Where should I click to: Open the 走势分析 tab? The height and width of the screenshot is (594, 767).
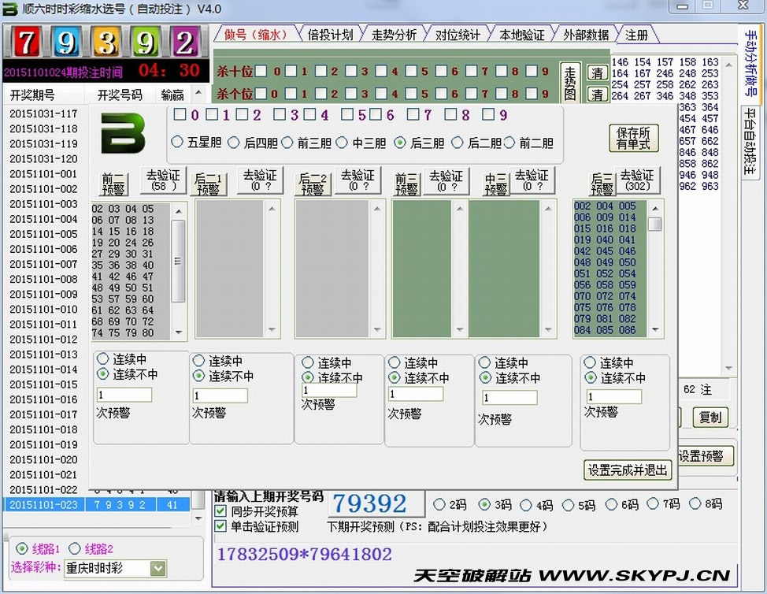pyautogui.click(x=393, y=35)
